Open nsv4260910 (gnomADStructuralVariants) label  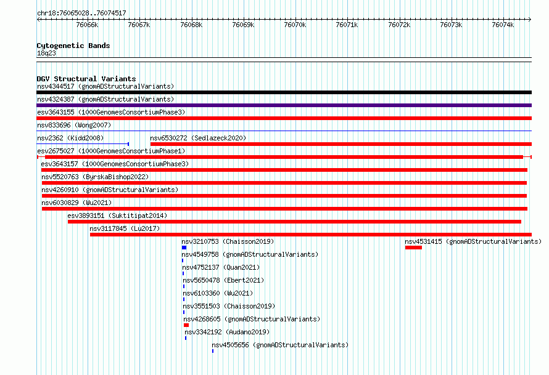(110, 190)
